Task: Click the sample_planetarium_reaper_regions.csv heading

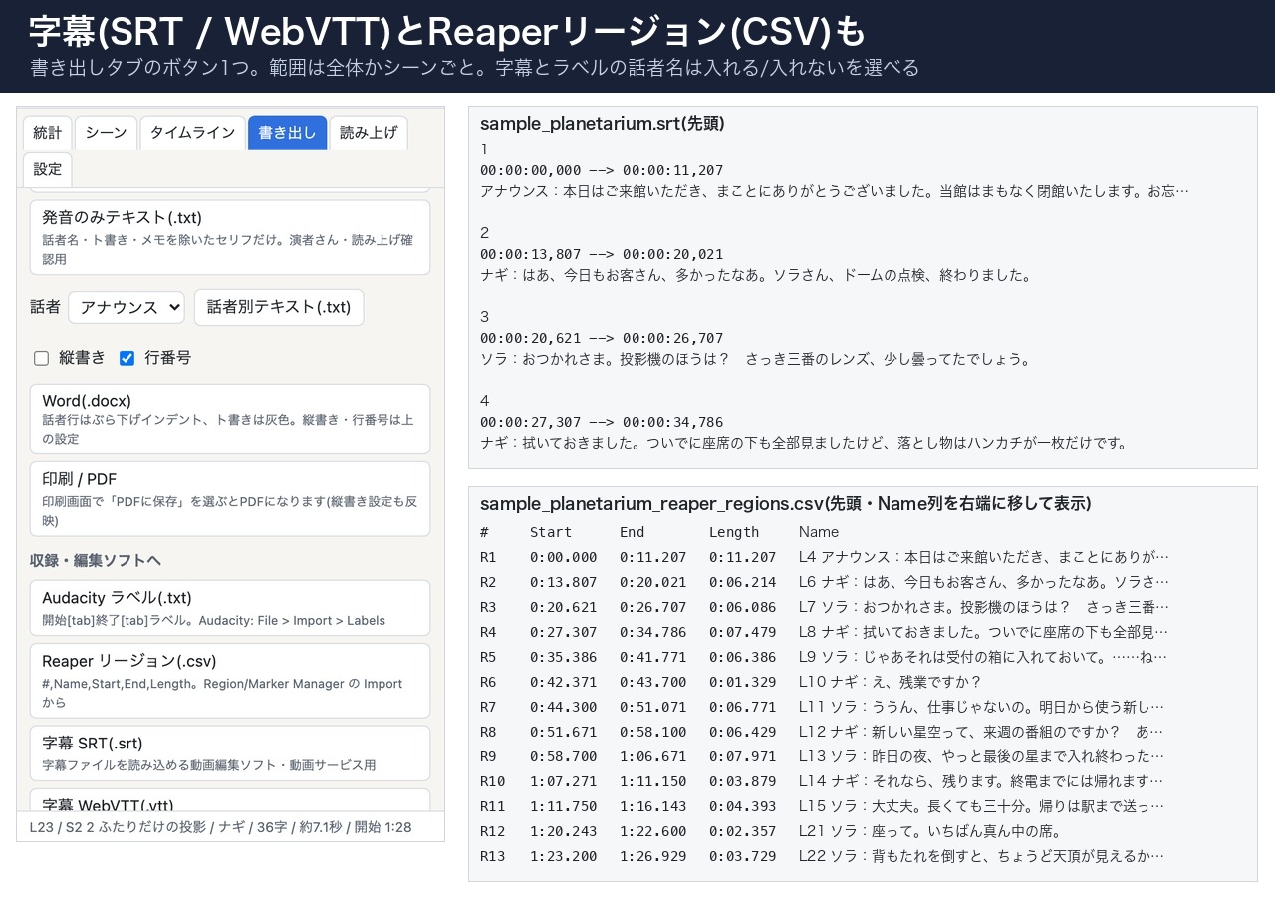Action: (x=786, y=504)
